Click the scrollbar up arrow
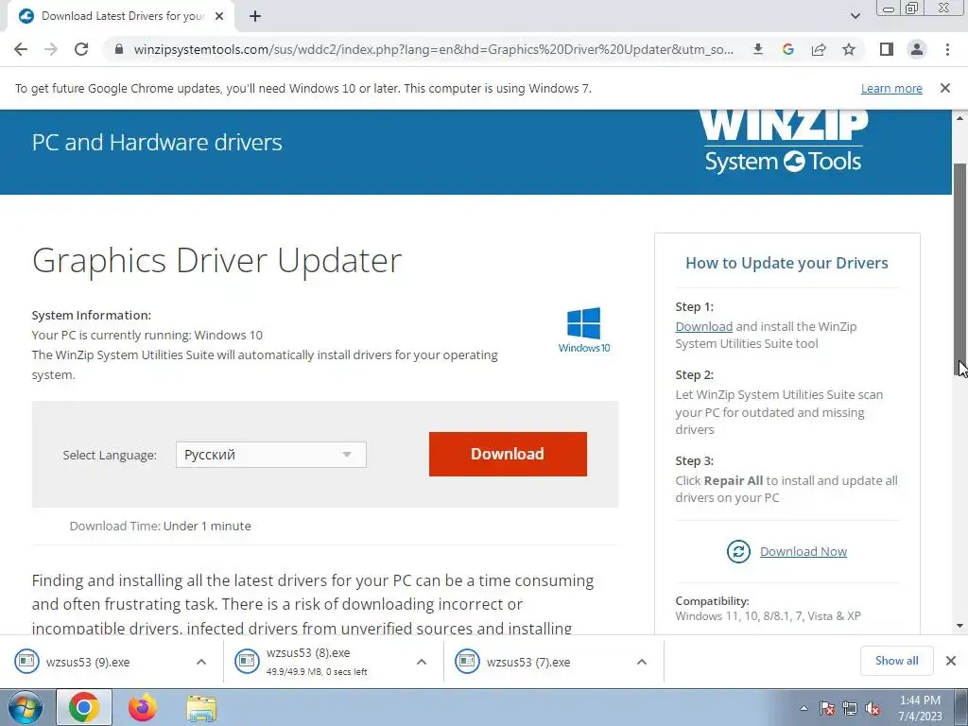968x726 pixels. coord(960,118)
